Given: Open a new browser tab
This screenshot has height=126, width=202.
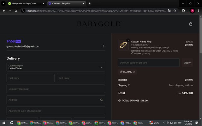Looking at the screenshot, I should coord(90,3).
